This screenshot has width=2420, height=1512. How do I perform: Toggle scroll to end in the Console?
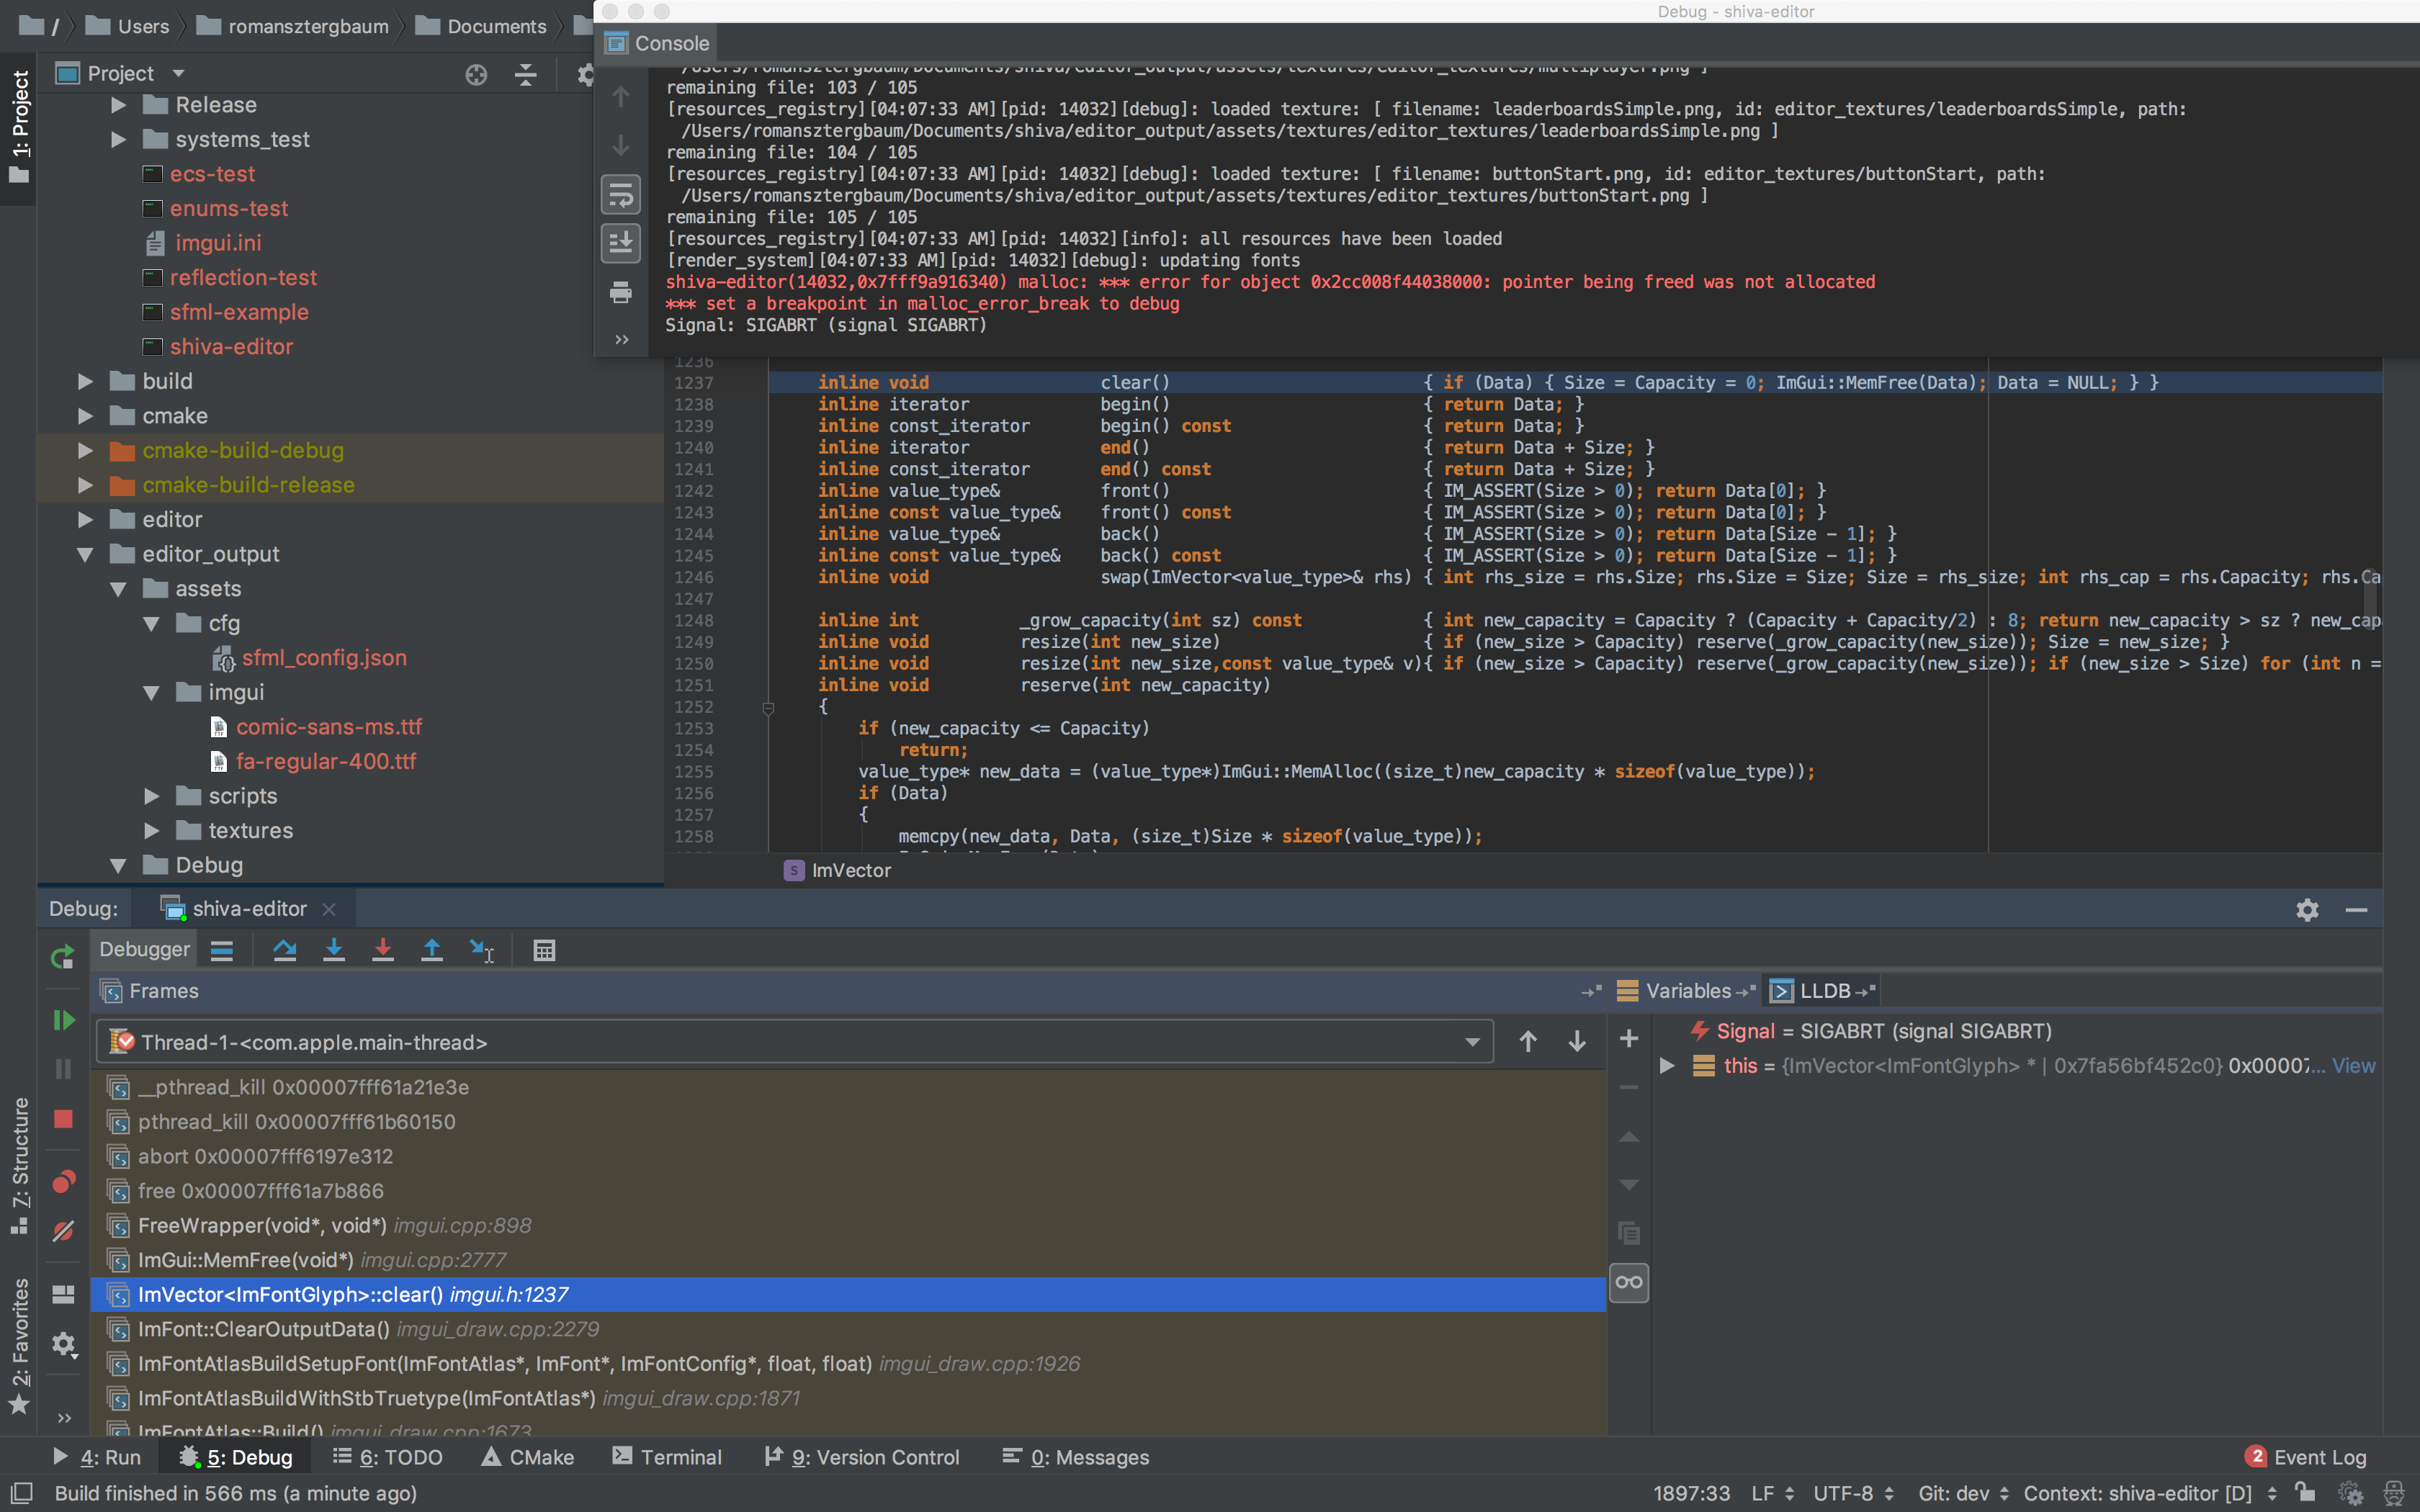[x=621, y=243]
